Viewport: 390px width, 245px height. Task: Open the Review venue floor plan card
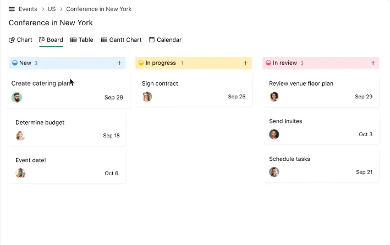[x=321, y=90]
